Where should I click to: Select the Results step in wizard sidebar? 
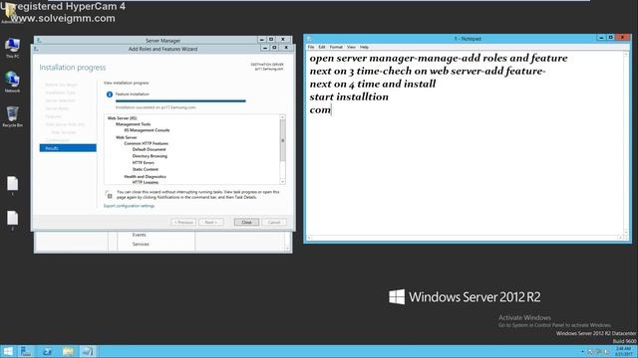click(x=68, y=148)
